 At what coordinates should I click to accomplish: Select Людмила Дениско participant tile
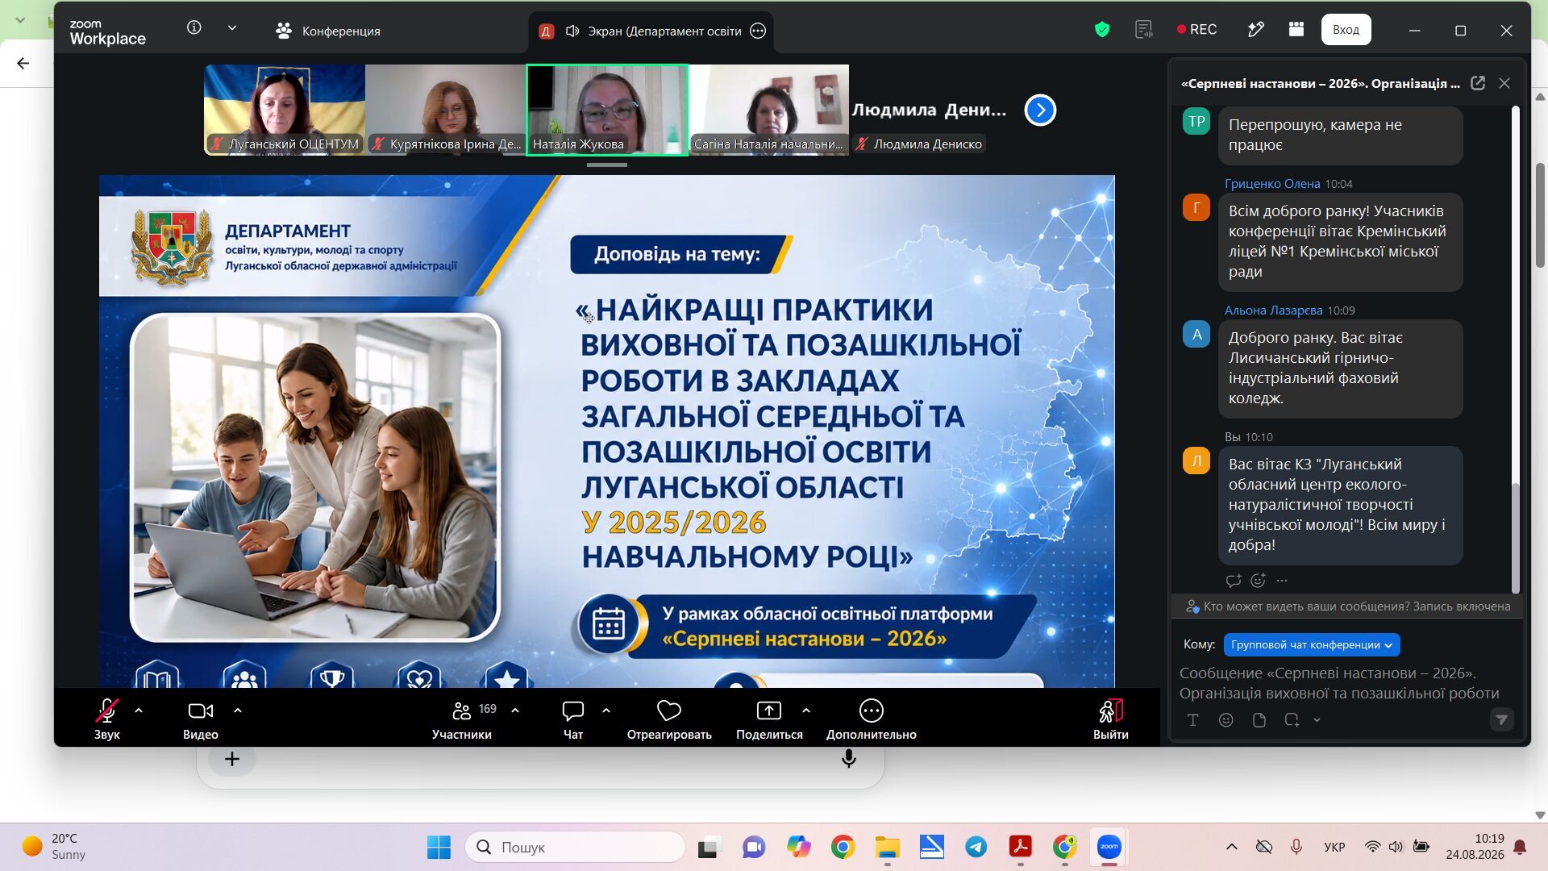(929, 110)
